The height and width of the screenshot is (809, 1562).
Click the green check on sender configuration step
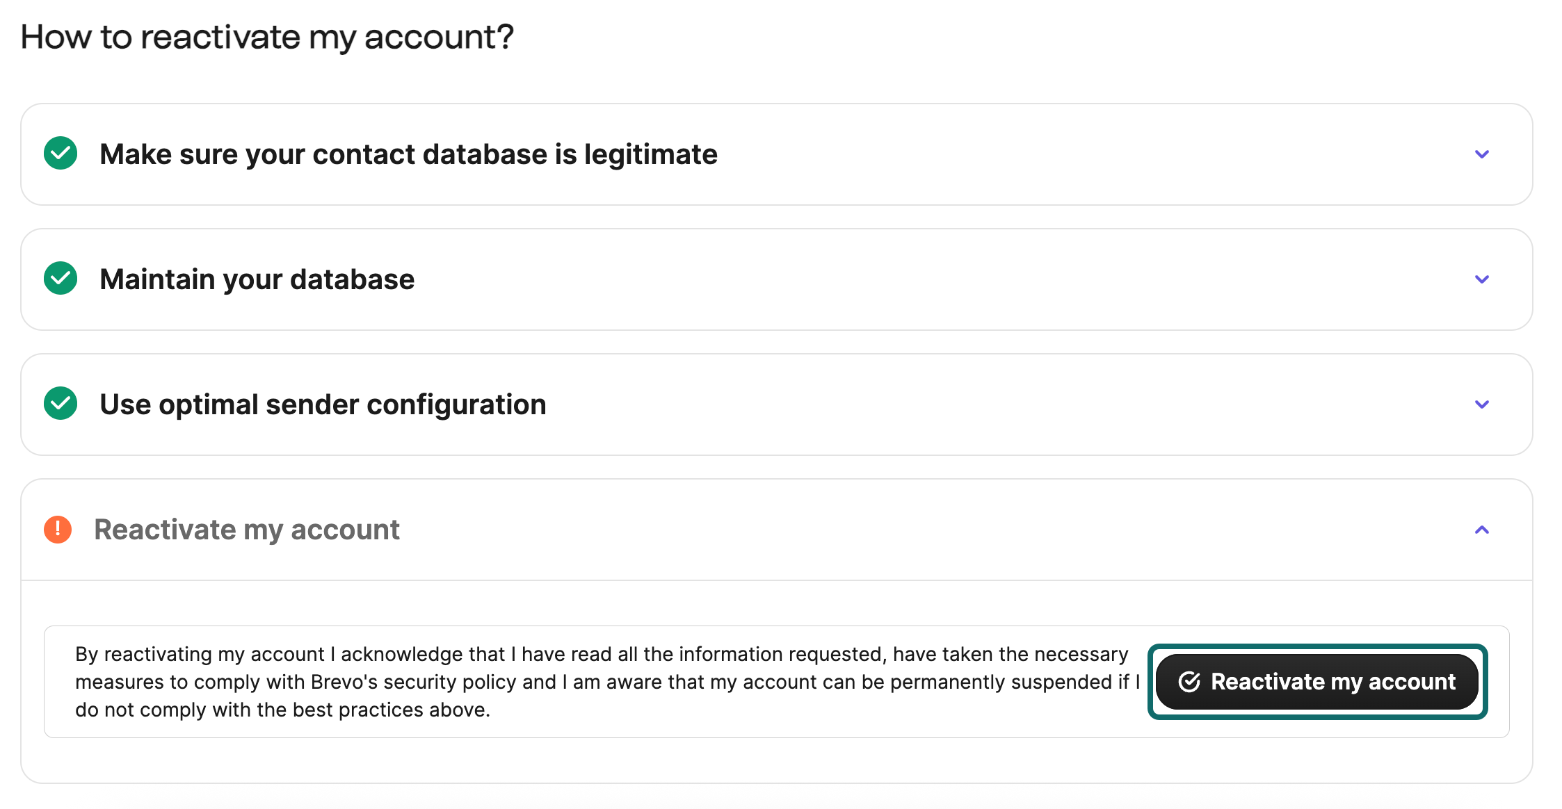coord(60,404)
